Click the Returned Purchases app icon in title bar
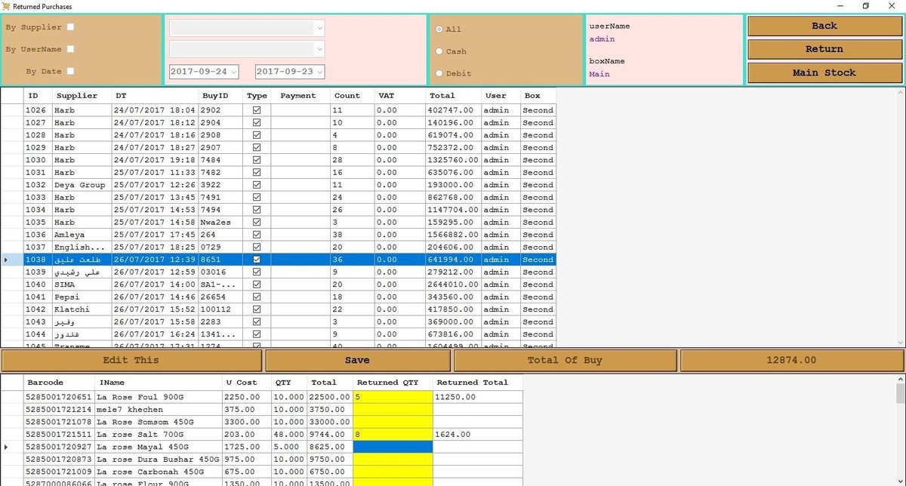The image size is (906, 486). (x=7, y=6)
